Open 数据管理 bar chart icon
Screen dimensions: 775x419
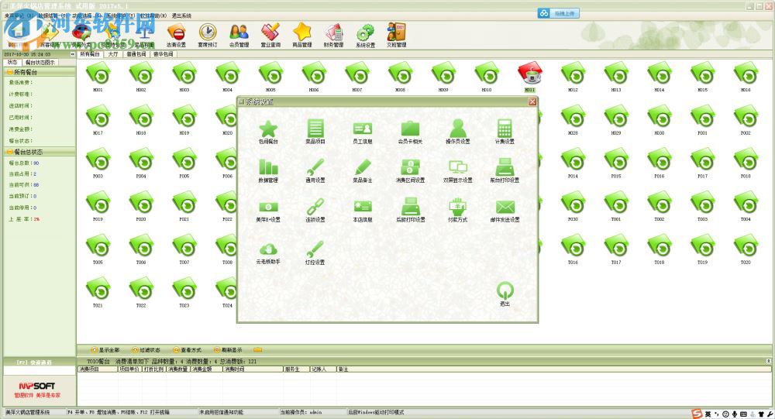268,168
